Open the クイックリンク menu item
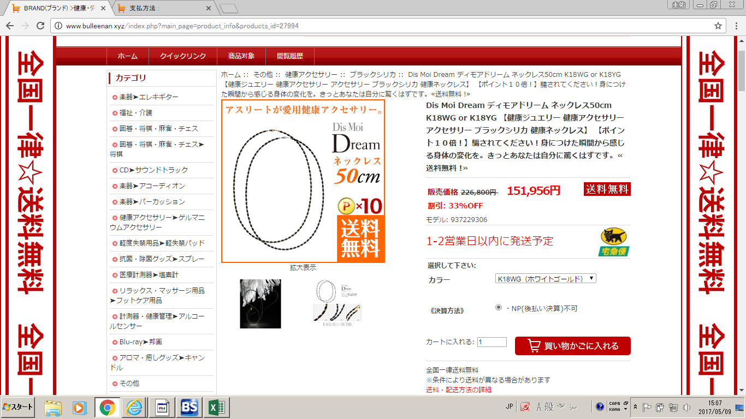 (x=183, y=56)
